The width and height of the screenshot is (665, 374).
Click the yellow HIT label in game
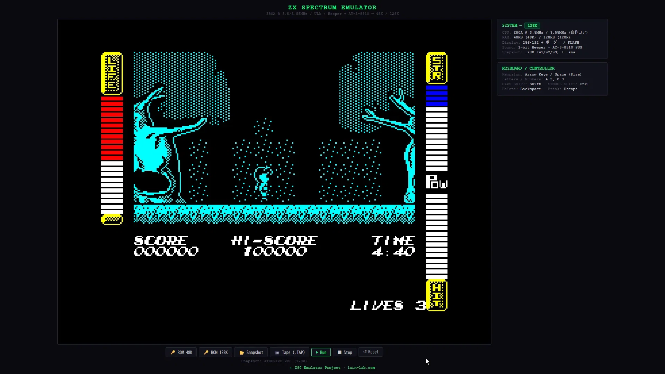[437, 296]
